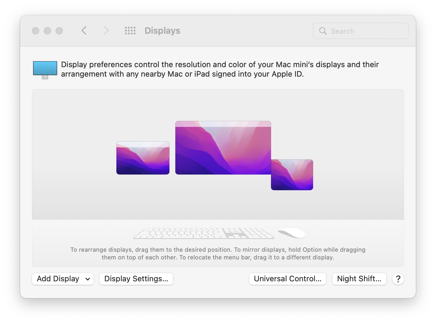Click the Search field

360,31
